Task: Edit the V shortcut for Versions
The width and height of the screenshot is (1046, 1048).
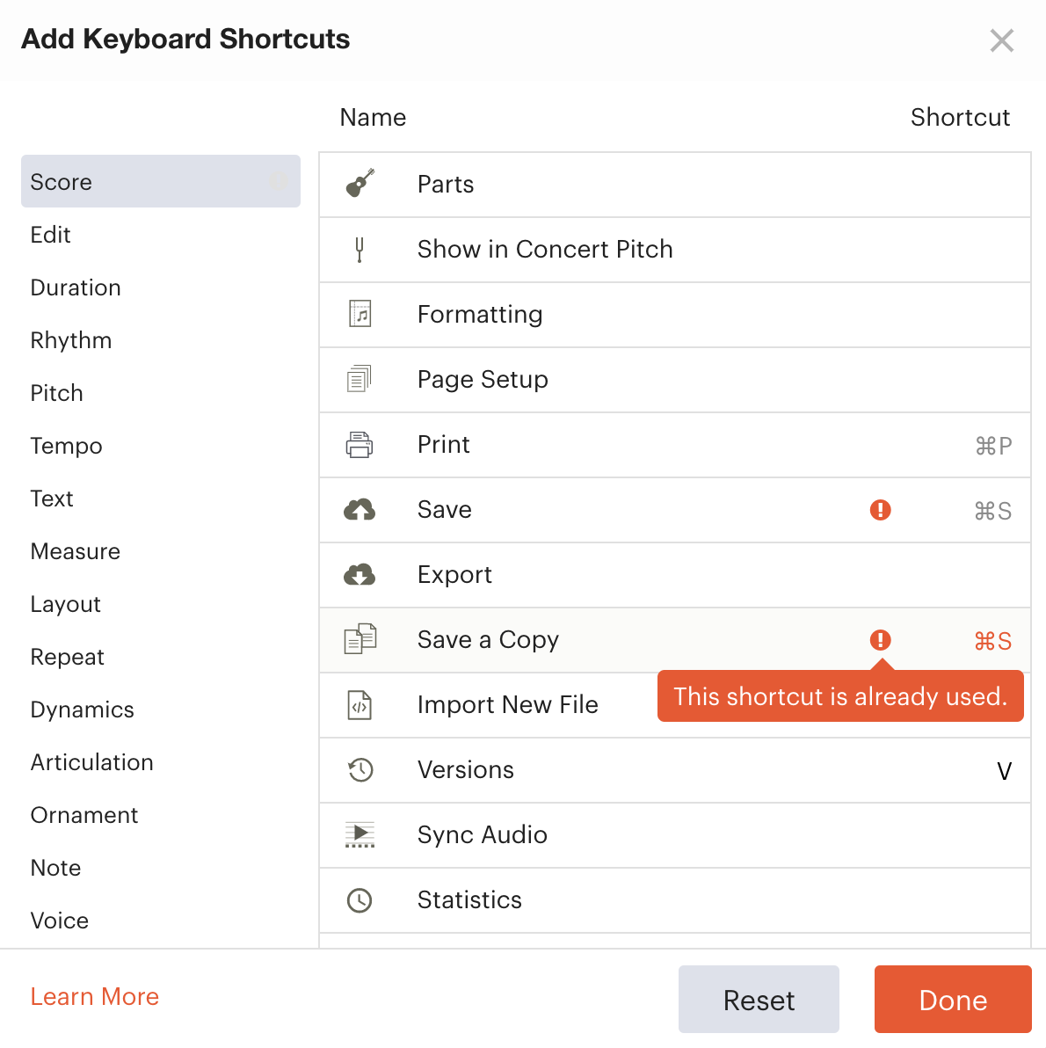Action: click(x=1004, y=771)
